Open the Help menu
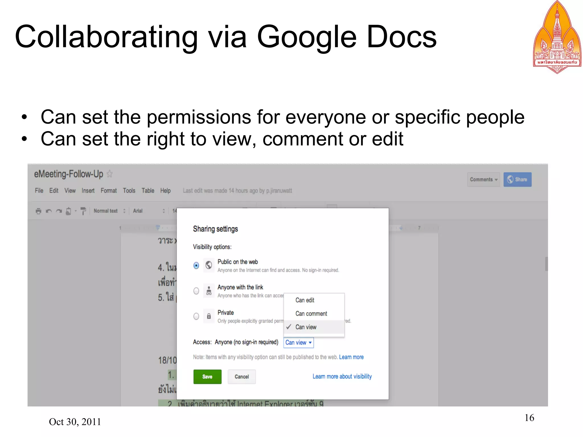Viewport: 583px width, 437px height. coord(165,191)
